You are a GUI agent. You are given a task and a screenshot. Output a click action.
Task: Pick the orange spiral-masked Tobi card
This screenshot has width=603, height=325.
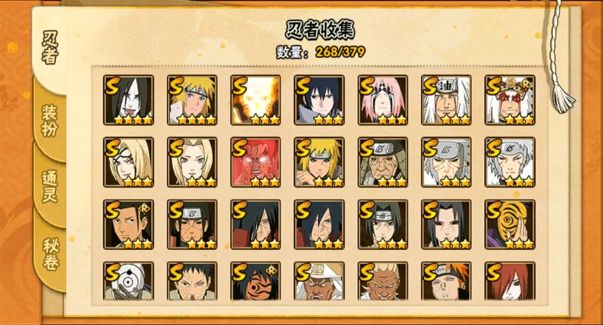click(510, 224)
